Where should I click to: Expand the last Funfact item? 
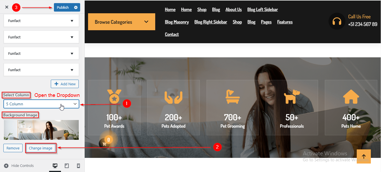click(41, 70)
